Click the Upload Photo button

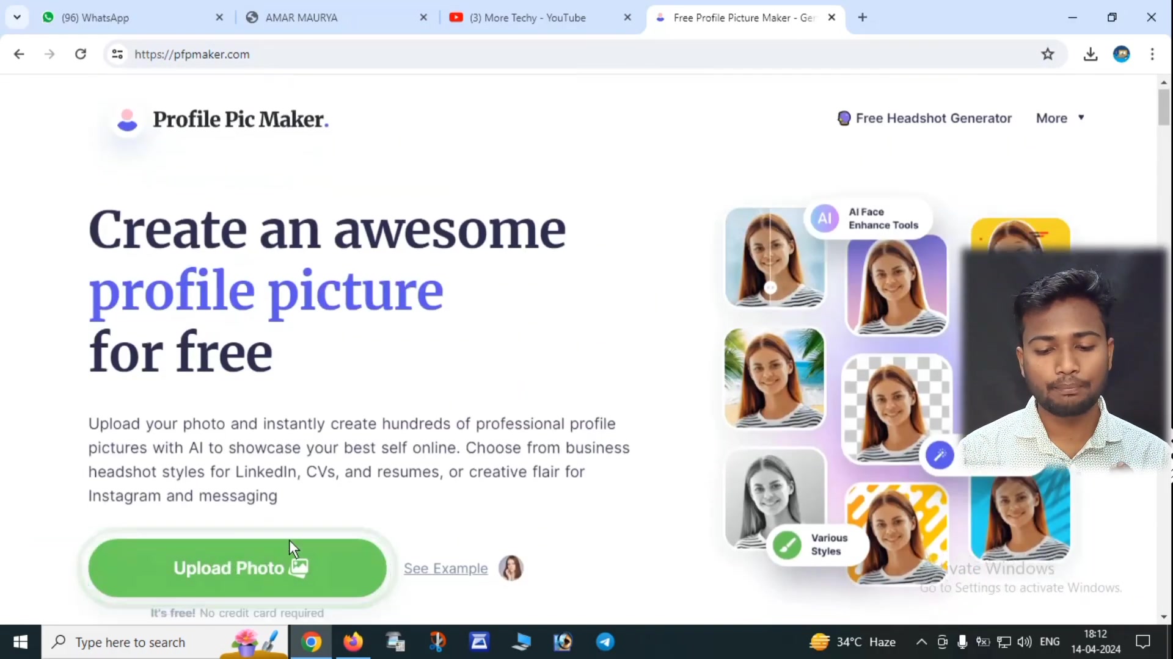237,568
